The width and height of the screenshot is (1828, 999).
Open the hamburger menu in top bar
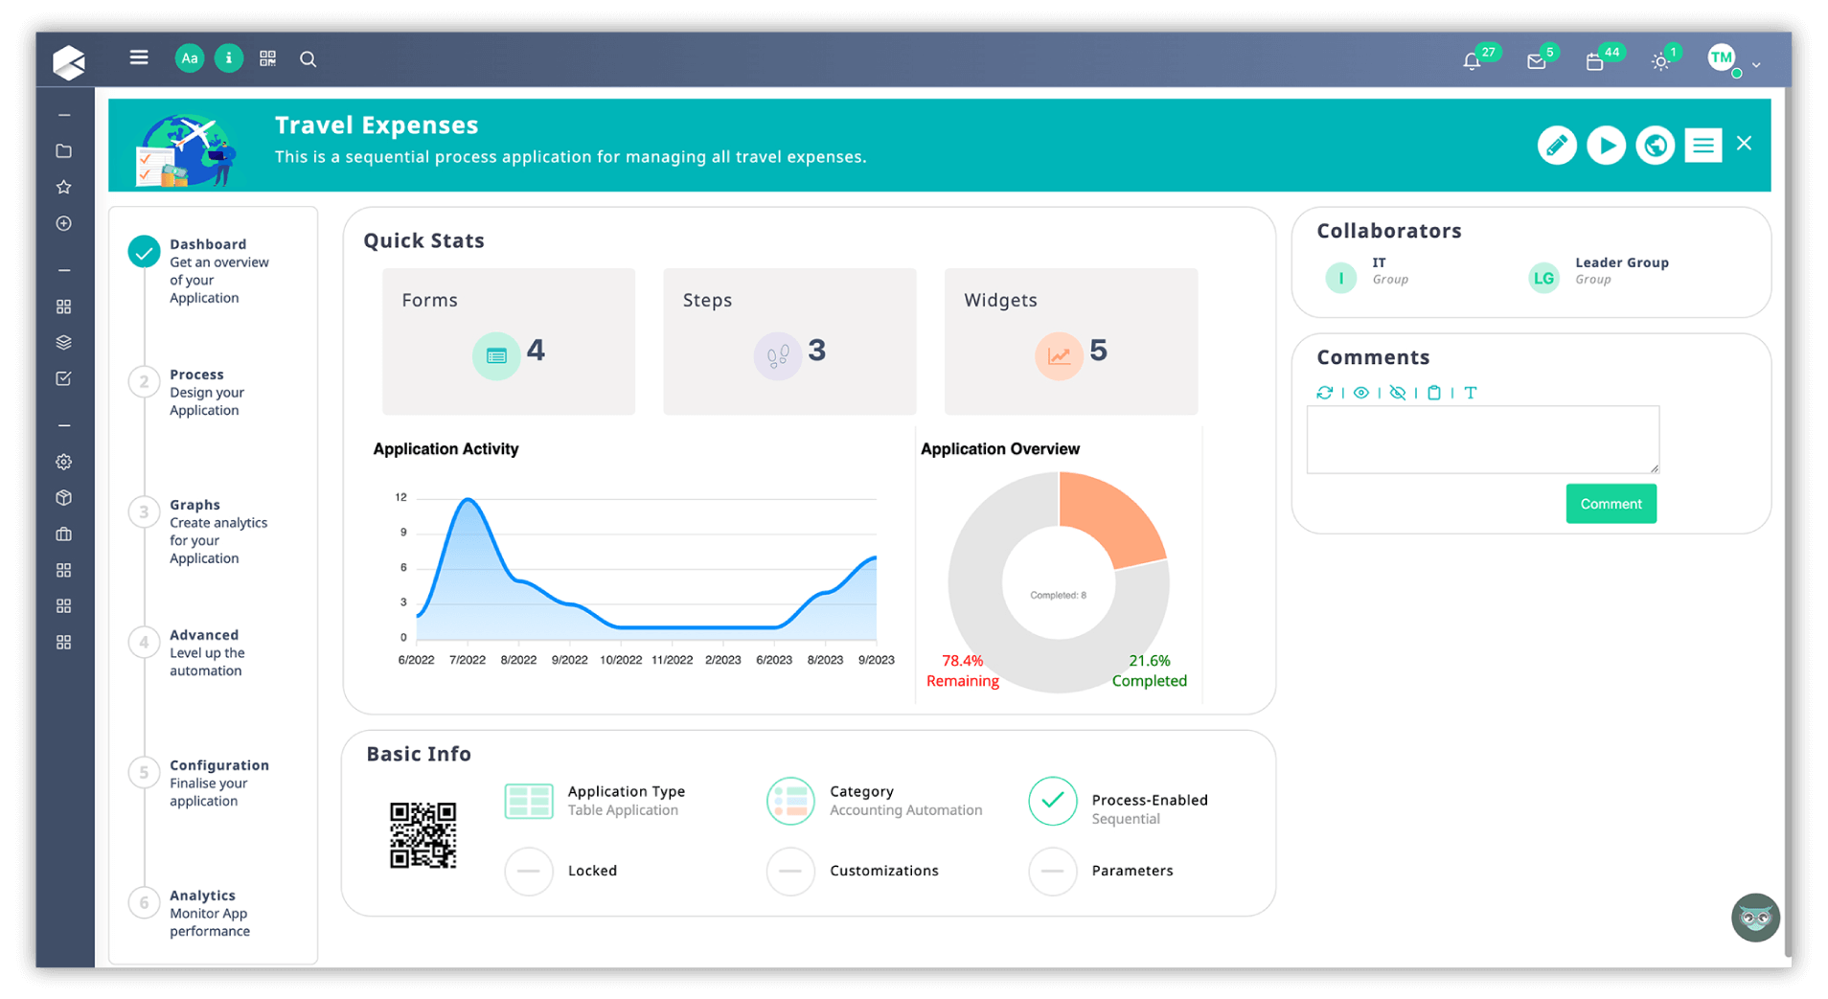139,57
